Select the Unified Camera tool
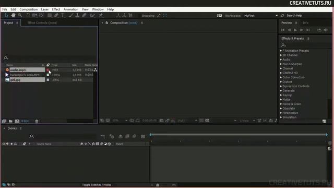Viewport: 334px width, 188px height. click(x=34, y=15)
